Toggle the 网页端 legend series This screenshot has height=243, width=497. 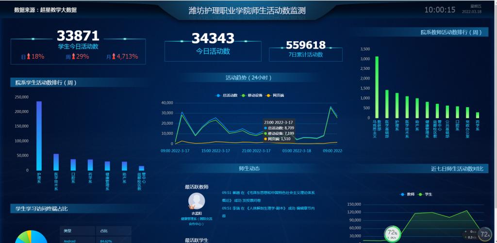pos(275,96)
